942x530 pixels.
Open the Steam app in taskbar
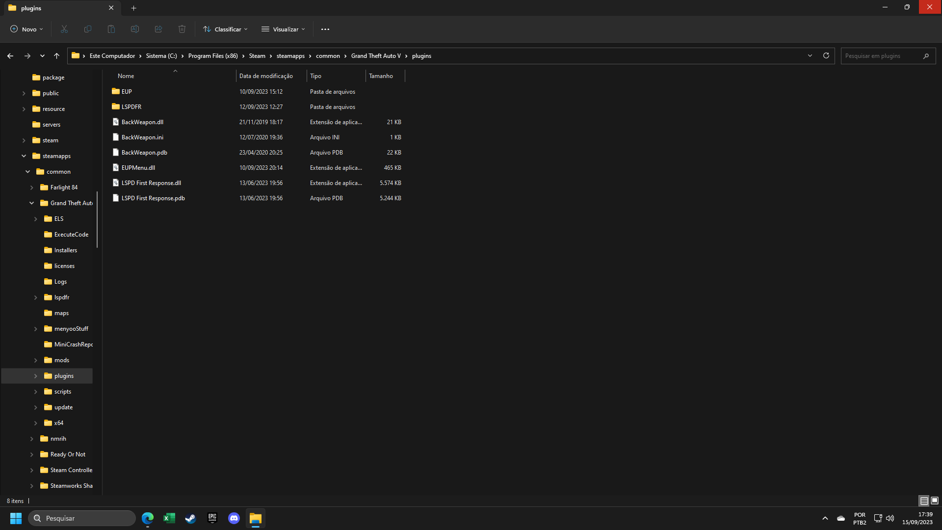[190, 518]
